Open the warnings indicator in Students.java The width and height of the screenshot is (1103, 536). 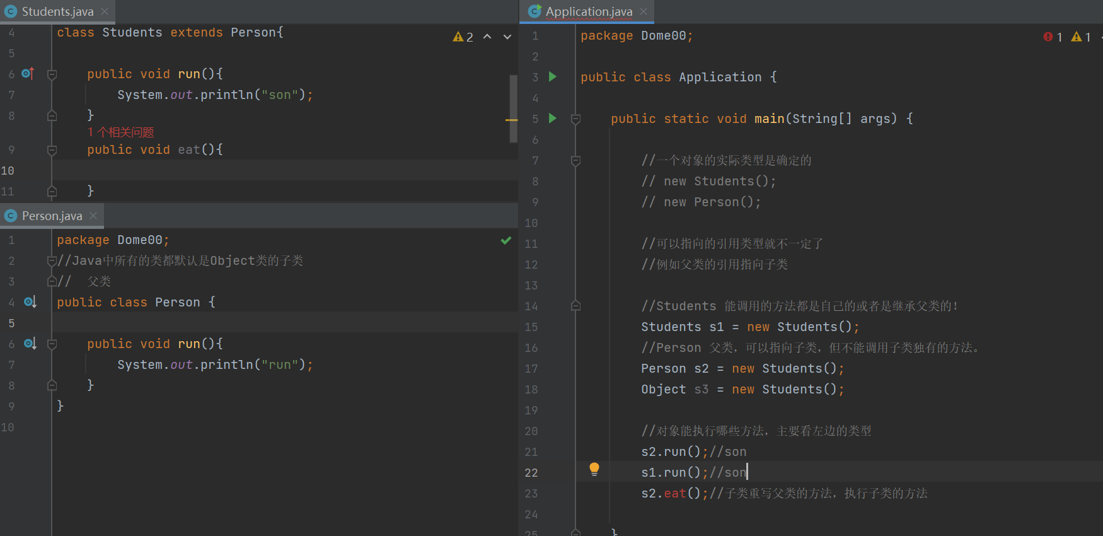[463, 37]
